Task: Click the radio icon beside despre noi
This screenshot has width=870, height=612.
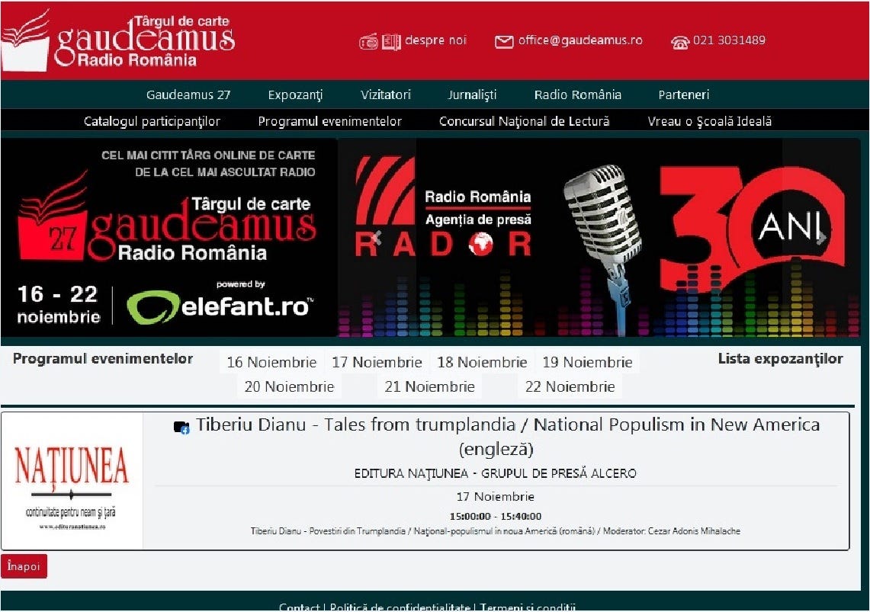Action: point(368,42)
